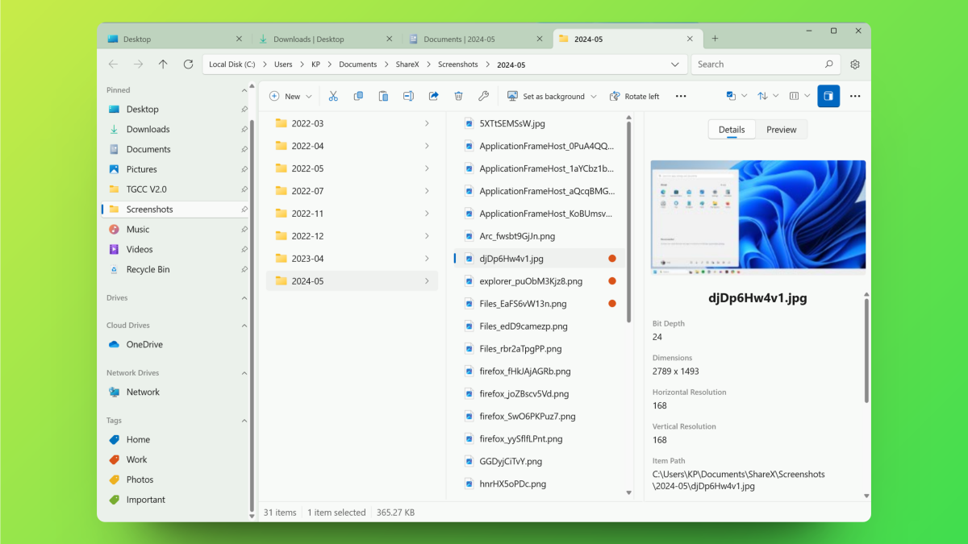Viewport: 968px width, 544px height.
Task: Click the Paste clipboard icon
Action: coord(383,96)
